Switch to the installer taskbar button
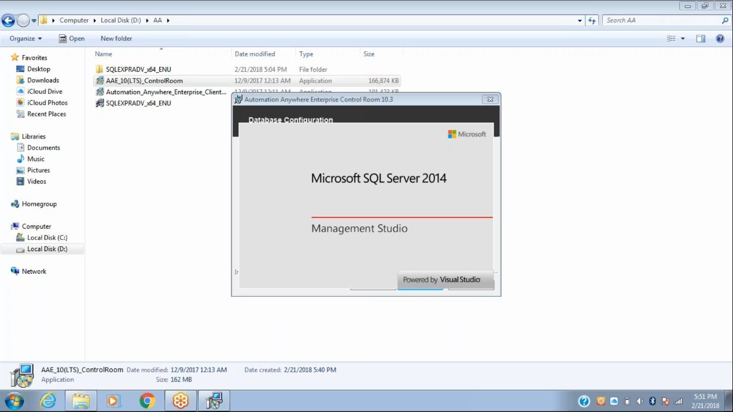This screenshot has height=412, width=733. (x=214, y=401)
